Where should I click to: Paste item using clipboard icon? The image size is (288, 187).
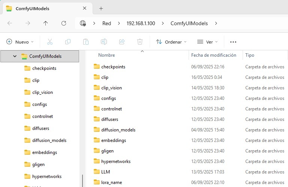[x=86, y=42]
